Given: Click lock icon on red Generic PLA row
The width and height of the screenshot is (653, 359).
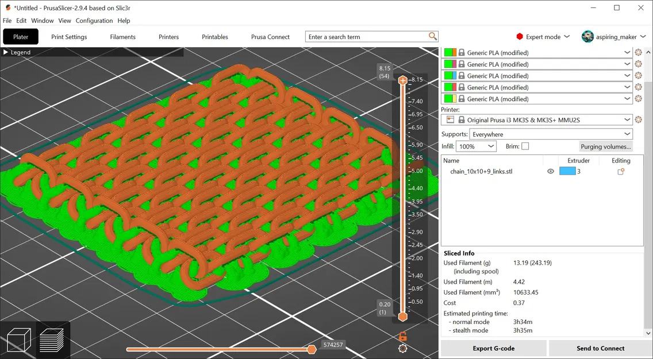Looking at the screenshot, I should pos(462,87).
